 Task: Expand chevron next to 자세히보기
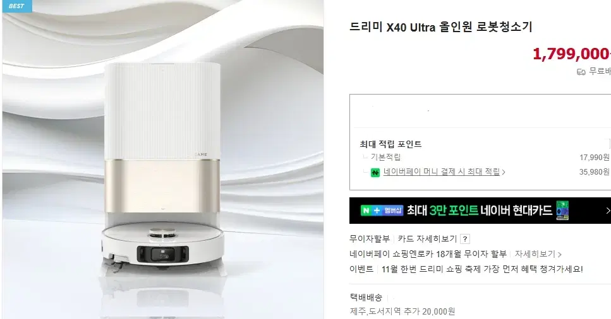point(560,255)
